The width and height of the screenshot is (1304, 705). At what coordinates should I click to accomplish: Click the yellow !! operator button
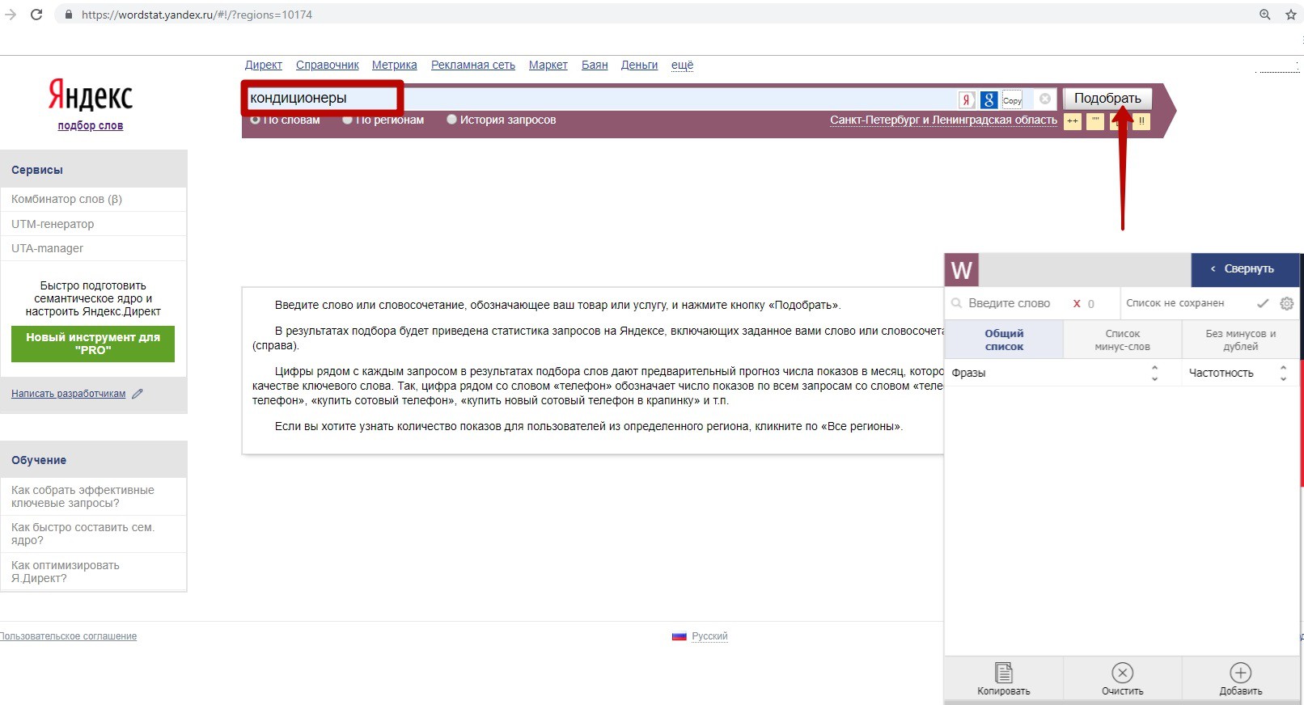[x=1141, y=121]
